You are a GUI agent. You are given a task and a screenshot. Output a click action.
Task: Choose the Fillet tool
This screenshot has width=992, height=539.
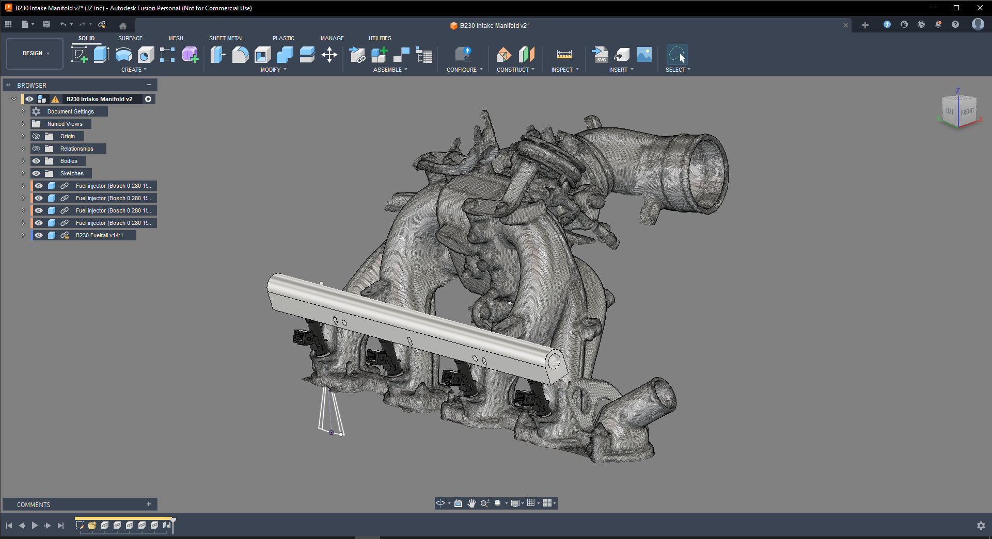pos(240,54)
